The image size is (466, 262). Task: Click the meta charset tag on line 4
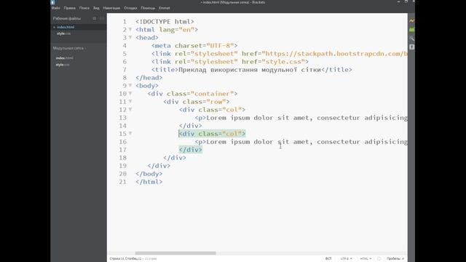pos(194,46)
